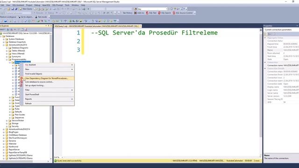Open the Filter submenu in context menu

(49, 90)
